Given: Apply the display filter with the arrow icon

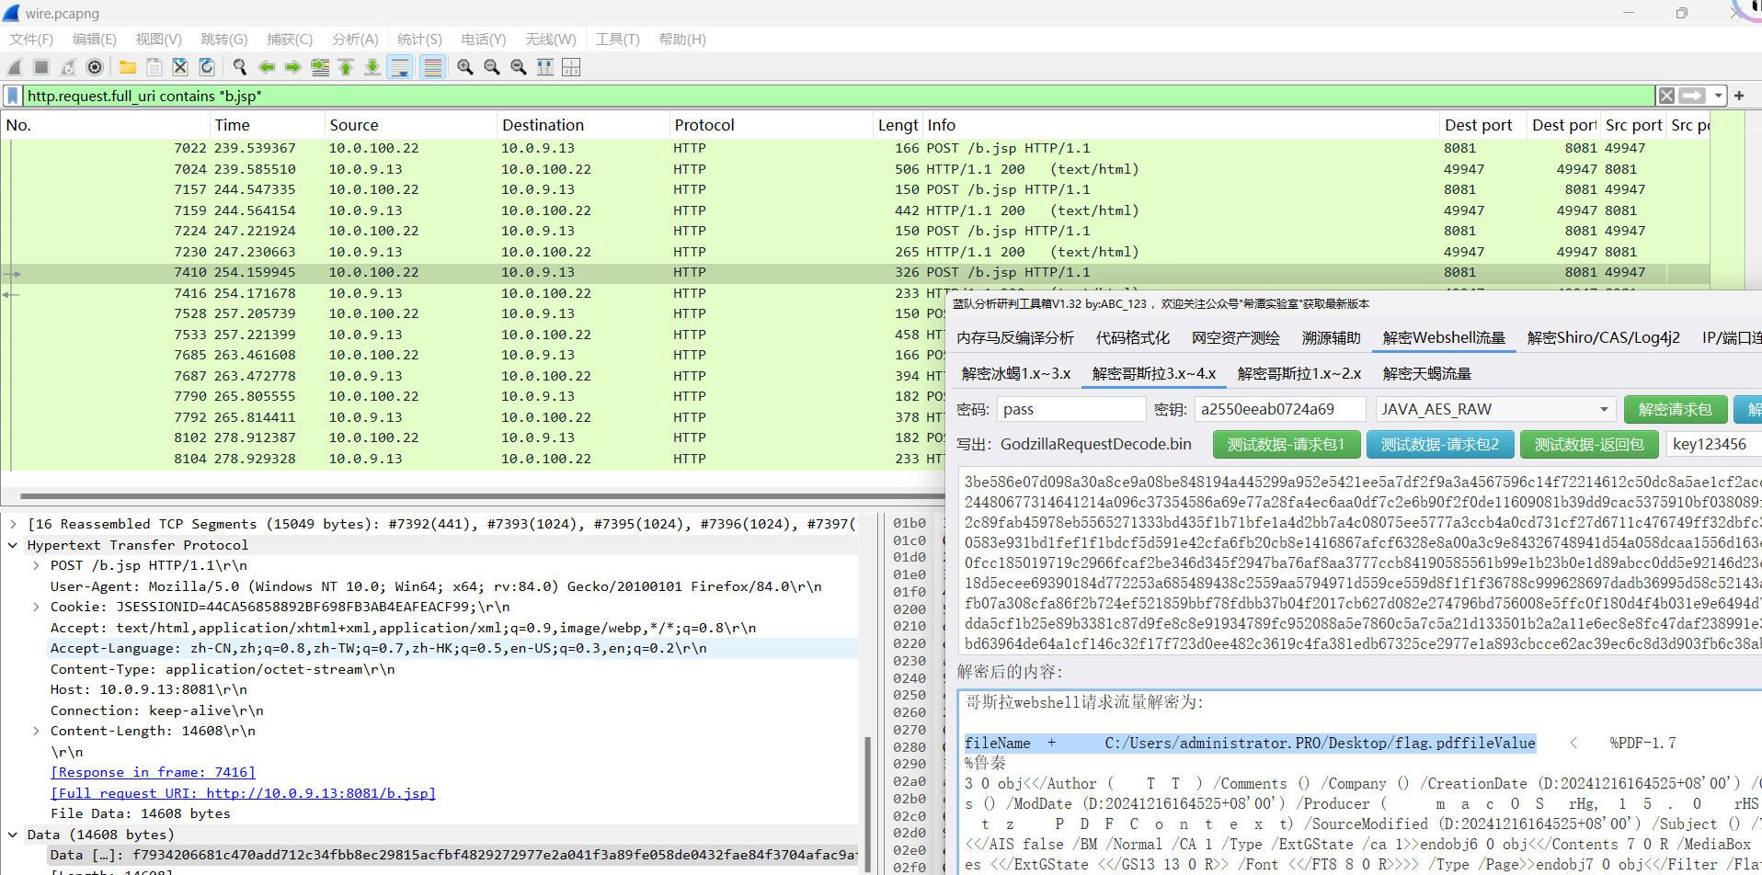Looking at the screenshot, I should (1692, 96).
